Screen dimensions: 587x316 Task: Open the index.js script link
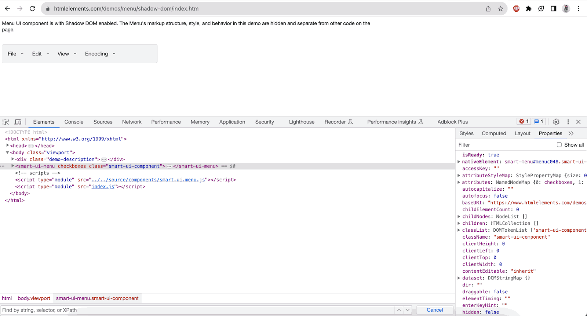(103, 187)
